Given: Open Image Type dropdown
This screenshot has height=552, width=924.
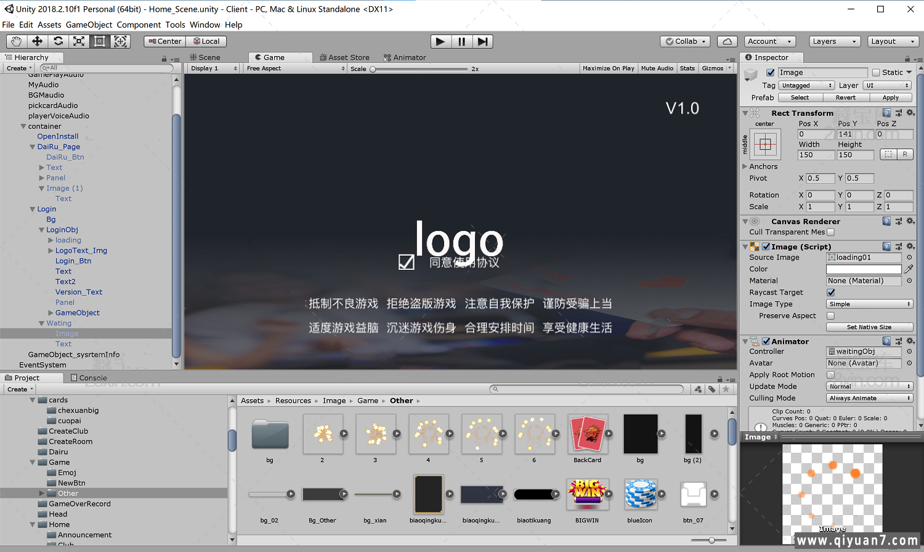Looking at the screenshot, I should pos(869,304).
